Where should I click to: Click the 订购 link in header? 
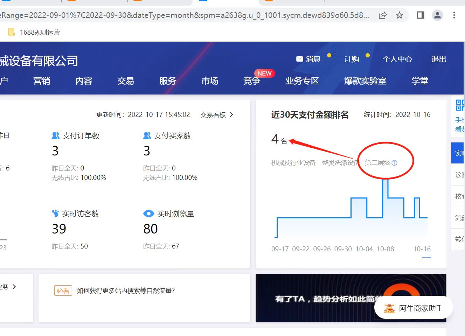click(352, 59)
